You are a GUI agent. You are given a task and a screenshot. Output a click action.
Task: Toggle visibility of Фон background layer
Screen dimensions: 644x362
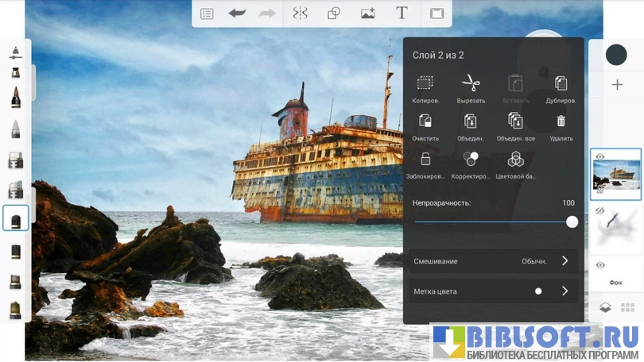coord(600,265)
